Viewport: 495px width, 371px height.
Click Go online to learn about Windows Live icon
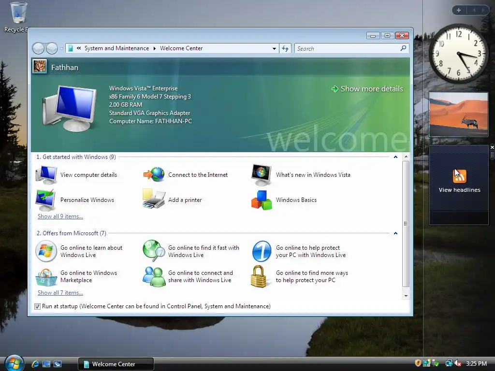[46, 251]
